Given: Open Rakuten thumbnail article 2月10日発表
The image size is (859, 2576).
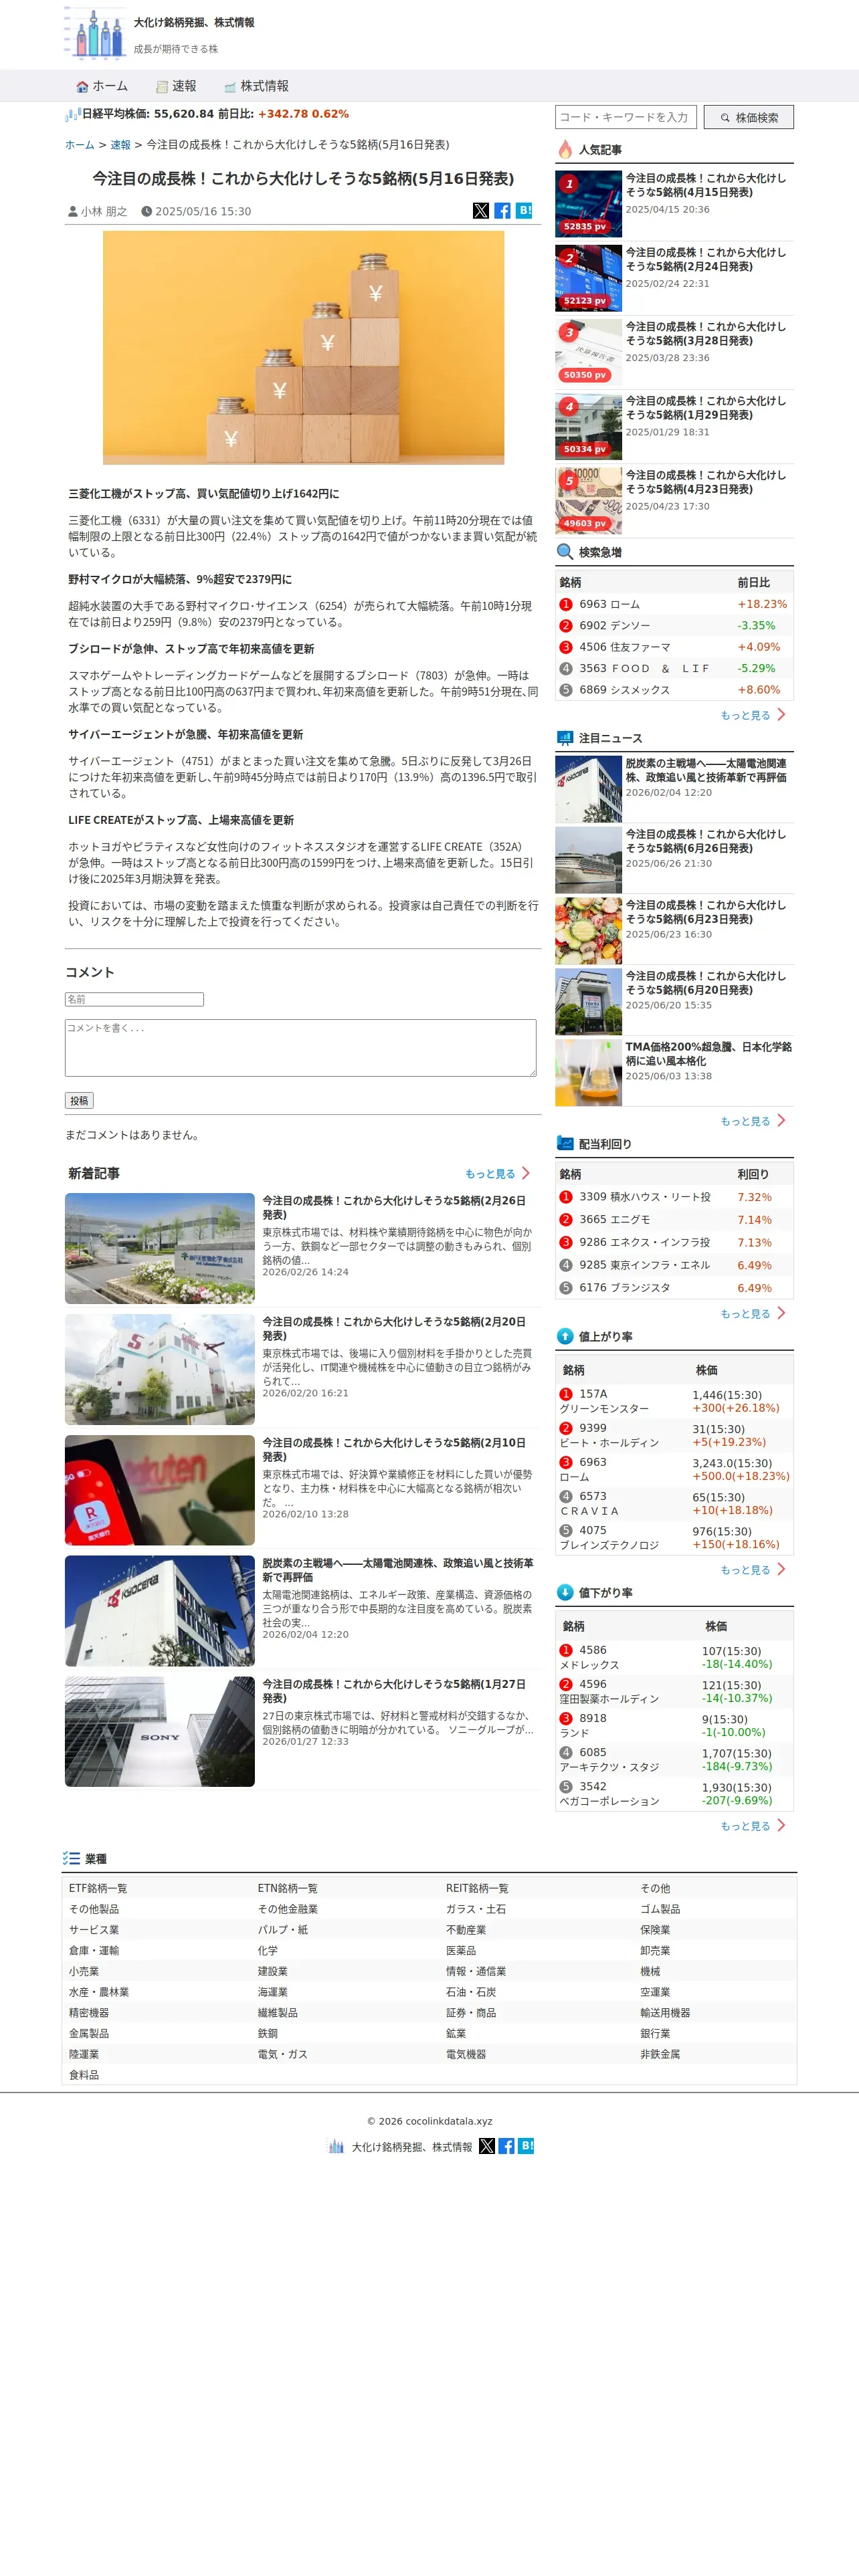Looking at the screenshot, I should pyautogui.click(x=160, y=1490).
